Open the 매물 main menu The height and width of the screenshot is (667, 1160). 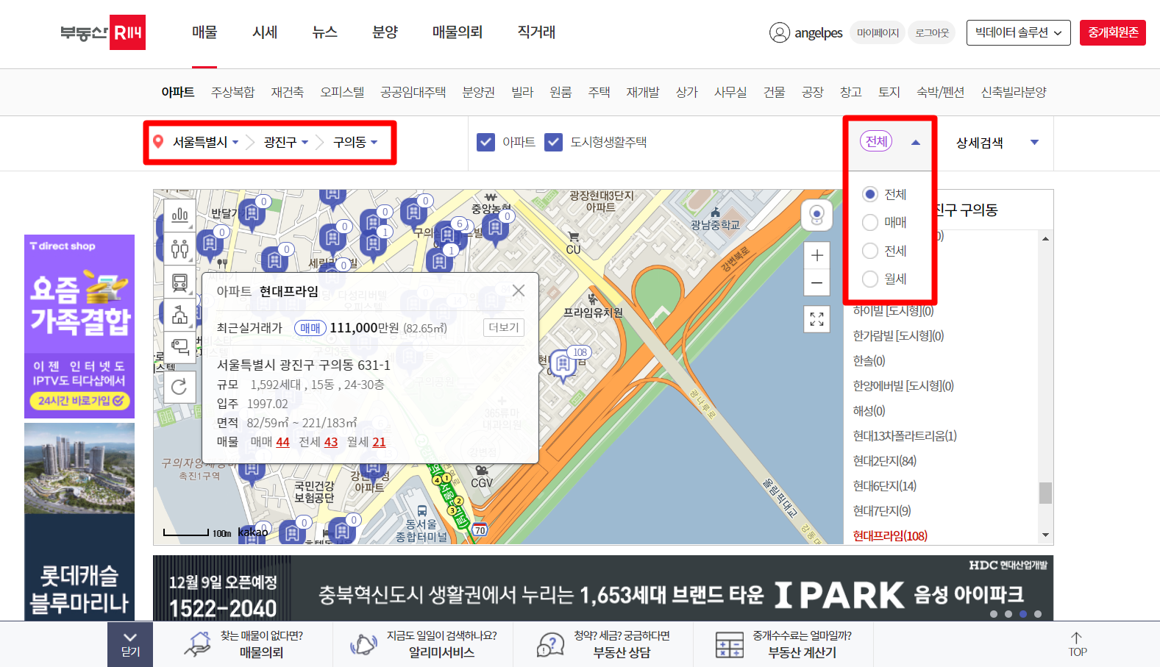click(204, 32)
